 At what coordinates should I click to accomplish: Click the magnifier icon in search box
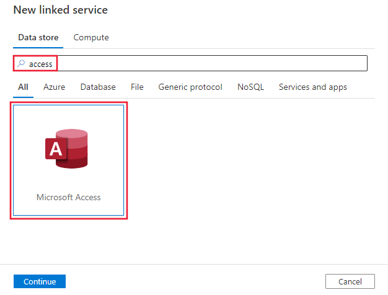pyautogui.click(x=21, y=63)
